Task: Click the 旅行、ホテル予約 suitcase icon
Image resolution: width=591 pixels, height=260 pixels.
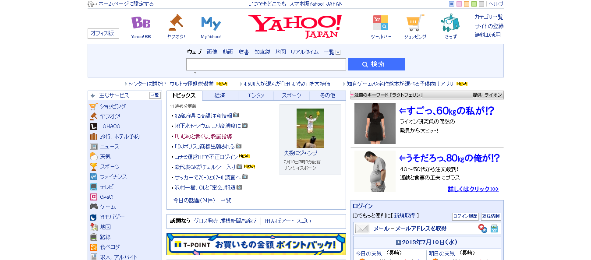Action: point(93,137)
